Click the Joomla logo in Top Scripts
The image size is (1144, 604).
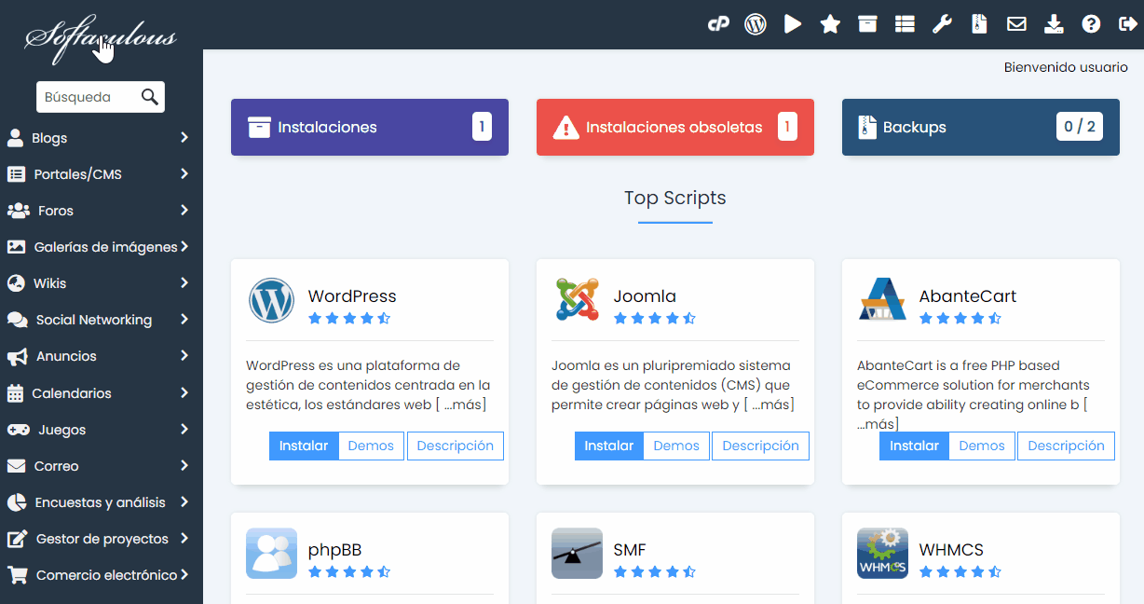click(x=577, y=300)
